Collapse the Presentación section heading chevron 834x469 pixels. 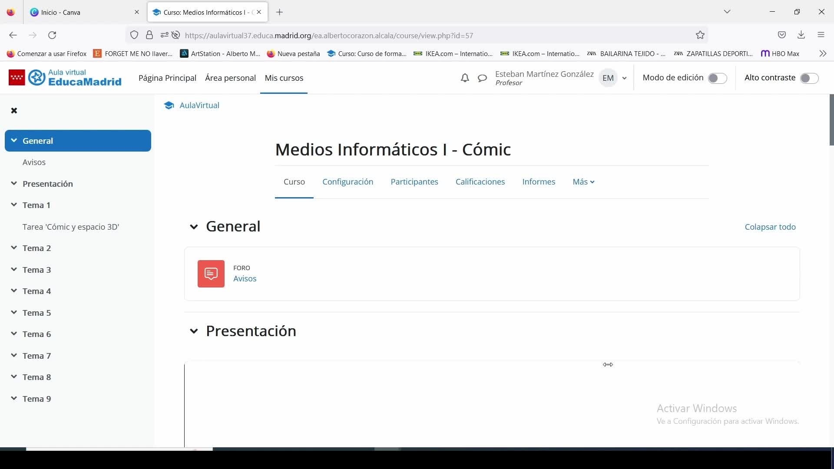(x=194, y=331)
